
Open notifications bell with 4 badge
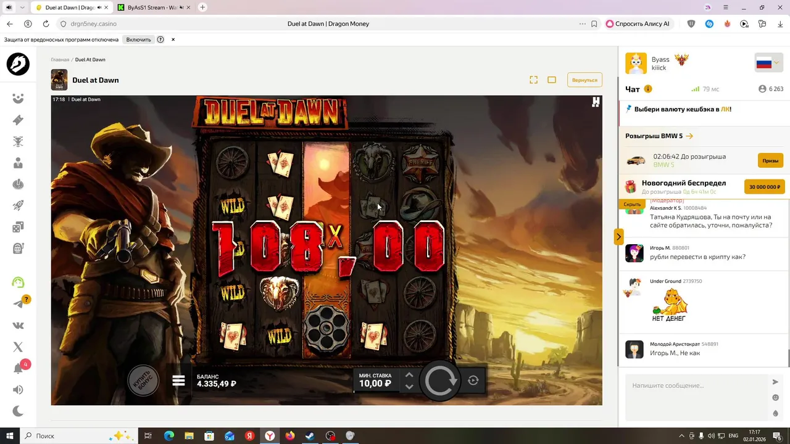coord(18,369)
